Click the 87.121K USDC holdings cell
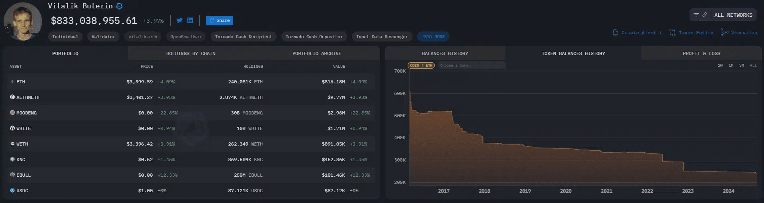This screenshot has width=764, height=203. (x=245, y=191)
